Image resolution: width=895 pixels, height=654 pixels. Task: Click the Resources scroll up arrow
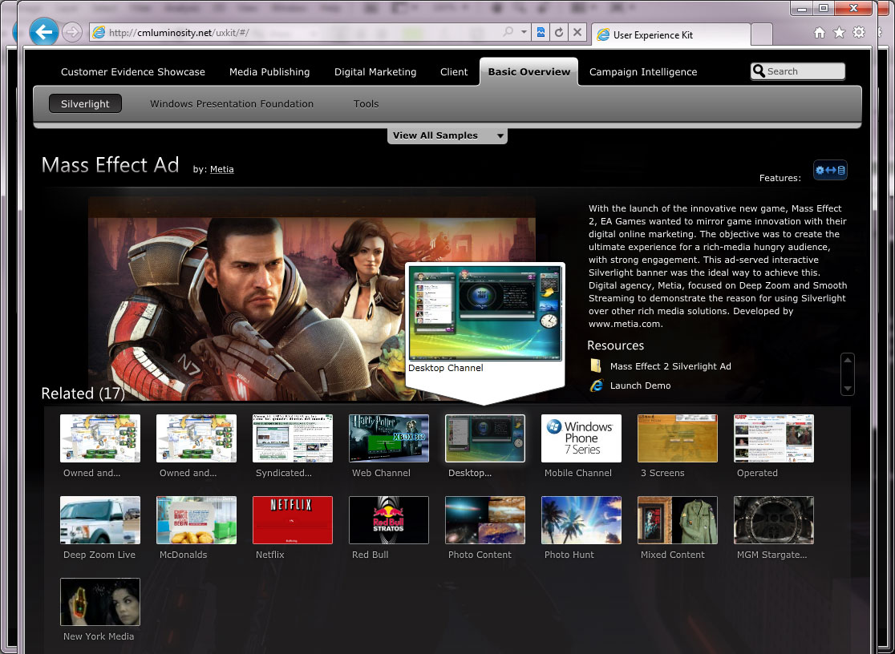click(848, 360)
